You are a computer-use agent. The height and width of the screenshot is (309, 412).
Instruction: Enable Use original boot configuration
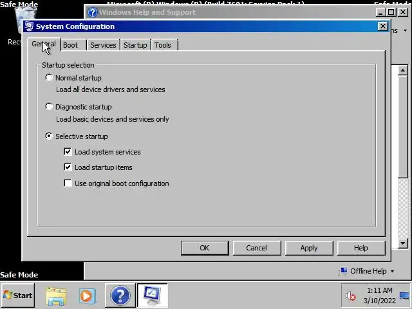tap(68, 183)
